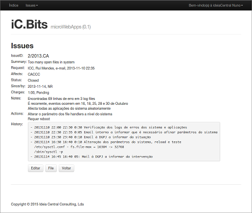The height and width of the screenshot is (213, 252).
Task: Click history line Email à DGPJ a informar da situação
Action: (x=91, y=137)
